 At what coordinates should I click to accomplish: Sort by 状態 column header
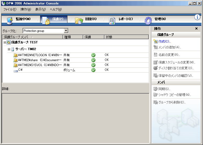point(126,37)
